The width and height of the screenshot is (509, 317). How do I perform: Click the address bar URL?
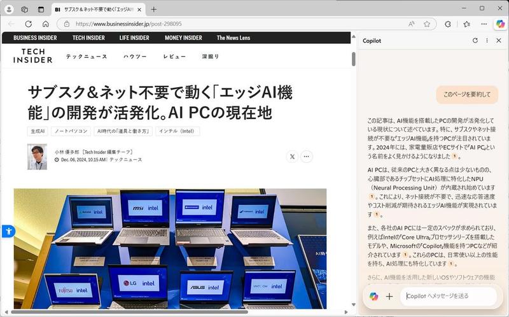pos(129,24)
